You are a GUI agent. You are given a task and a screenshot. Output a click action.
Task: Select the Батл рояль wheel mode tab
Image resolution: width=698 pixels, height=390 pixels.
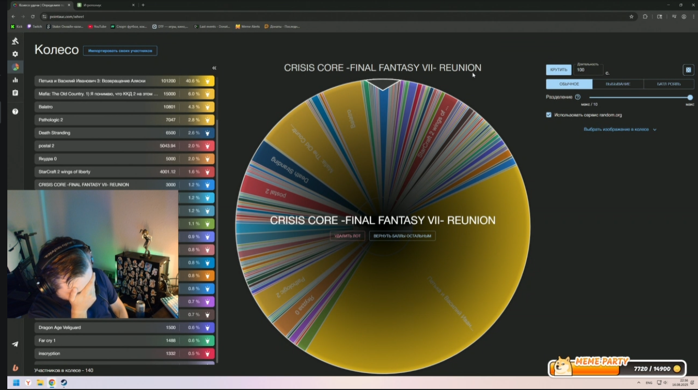click(x=669, y=84)
